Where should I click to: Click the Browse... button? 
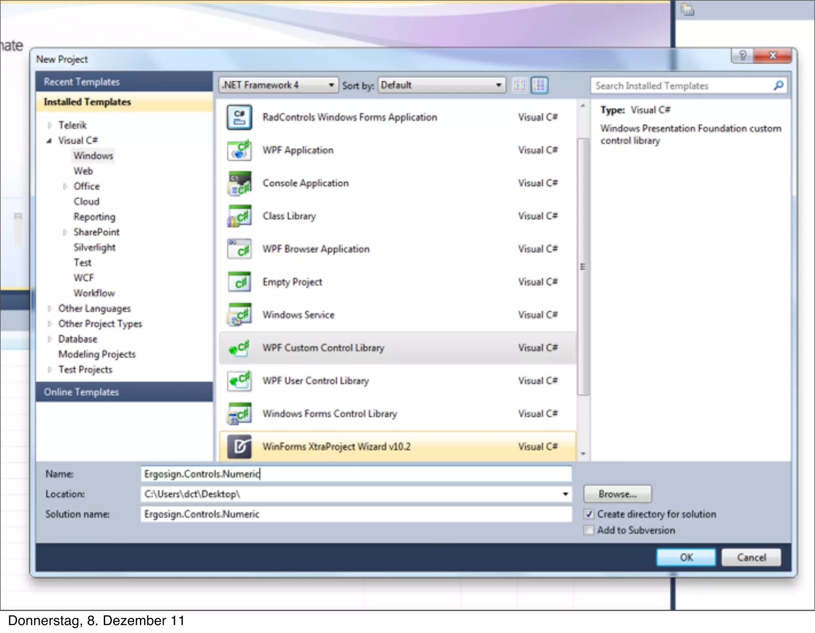[x=617, y=494]
